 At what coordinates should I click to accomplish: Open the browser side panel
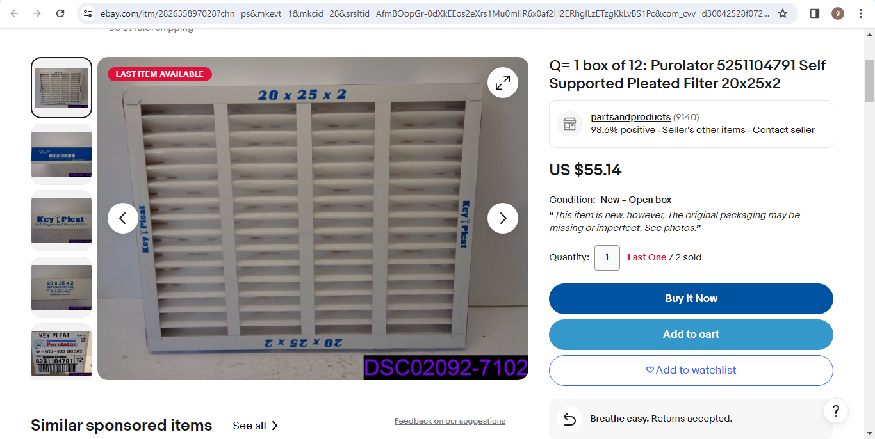(815, 13)
